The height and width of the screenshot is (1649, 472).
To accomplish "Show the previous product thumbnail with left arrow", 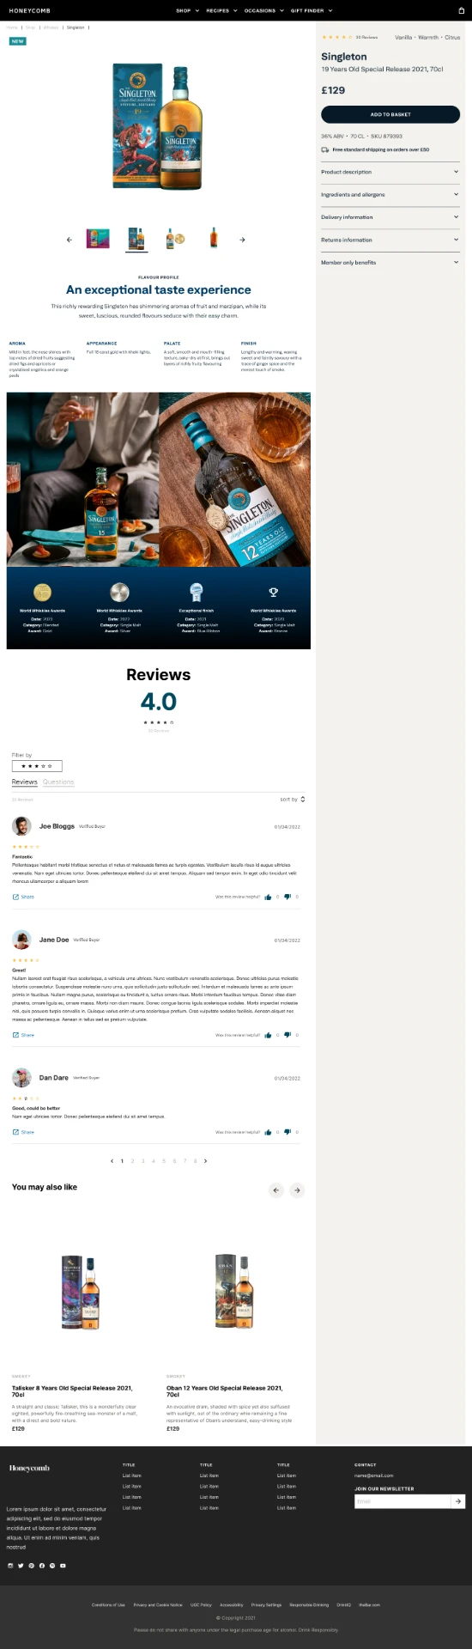I will [x=69, y=240].
